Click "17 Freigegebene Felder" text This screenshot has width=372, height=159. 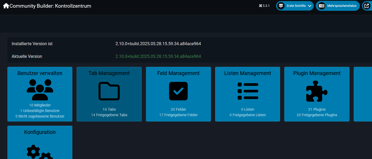click(x=178, y=115)
